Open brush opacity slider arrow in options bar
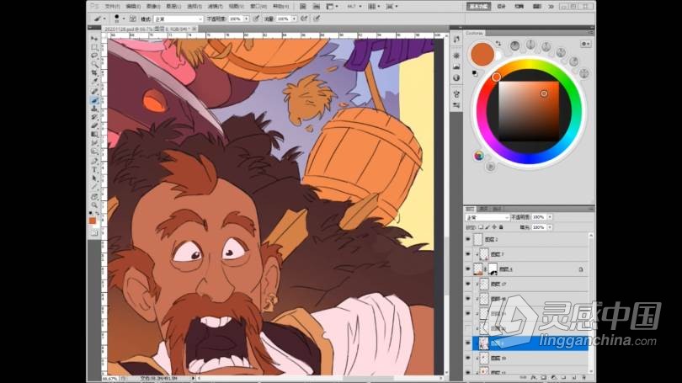Image resolution: width=682 pixels, height=383 pixels. coord(246,19)
